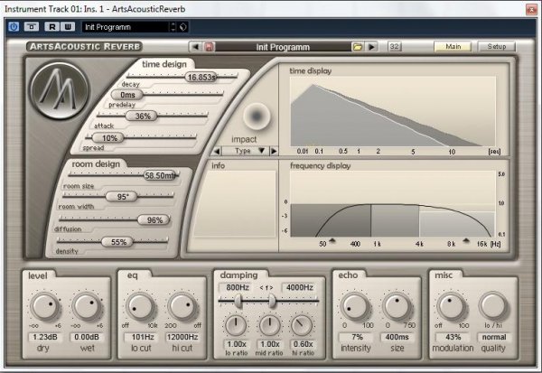Click the diffusion slider handle 96%
Image resolution: width=542 pixels, height=373 pixels.
click(x=154, y=219)
